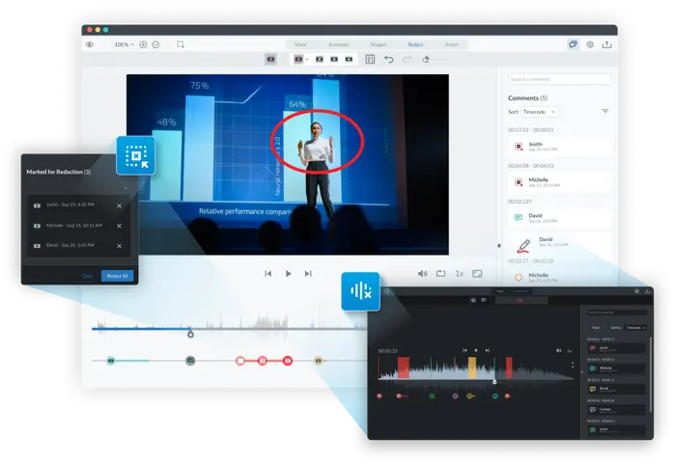Screen dimensions: 676x463
Task: Toggle the loop icon in main player
Action: point(440,274)
